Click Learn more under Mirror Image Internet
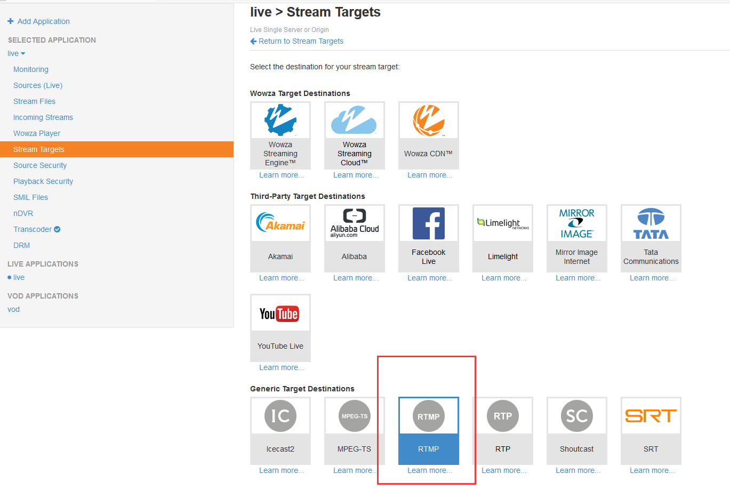730x490 pixels. click(578, 278)
